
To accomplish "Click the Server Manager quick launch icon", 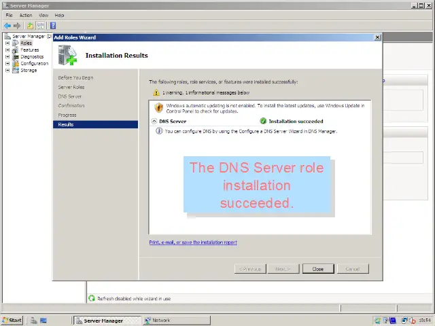I will tap(34, 321).
